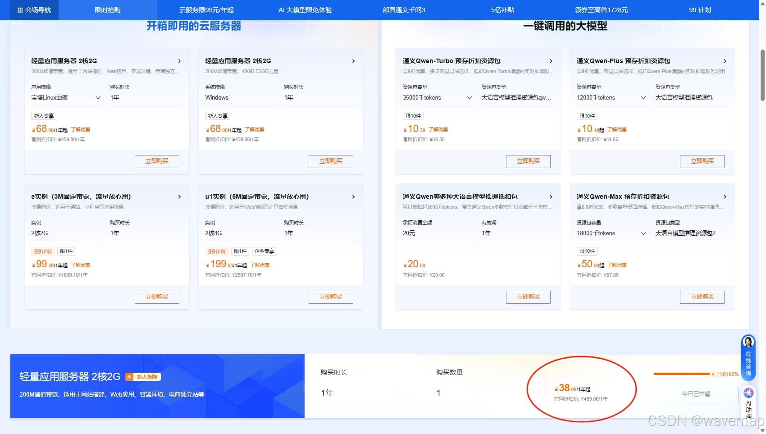Open arrow for 通义Qwen-Turbo 资源包 card

click(x=551, y=61)
